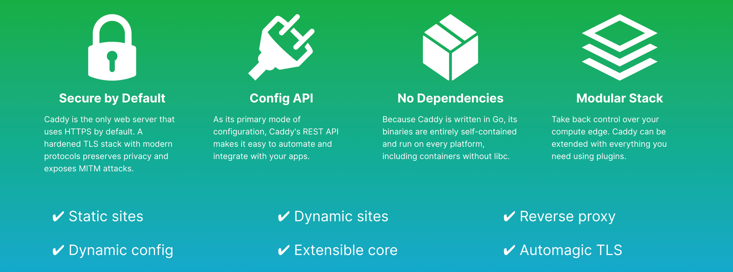Select the Secure by Default heading

pyautogui.click(x=112, y=98)
